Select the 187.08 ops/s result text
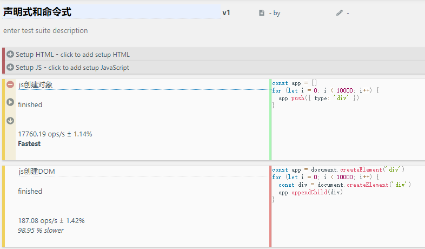 (51, 220)
